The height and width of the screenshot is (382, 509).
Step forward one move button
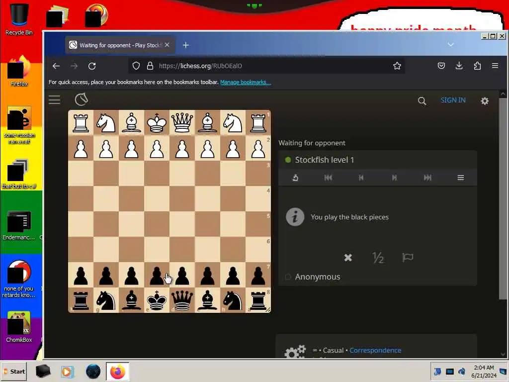tap(394, 178)
